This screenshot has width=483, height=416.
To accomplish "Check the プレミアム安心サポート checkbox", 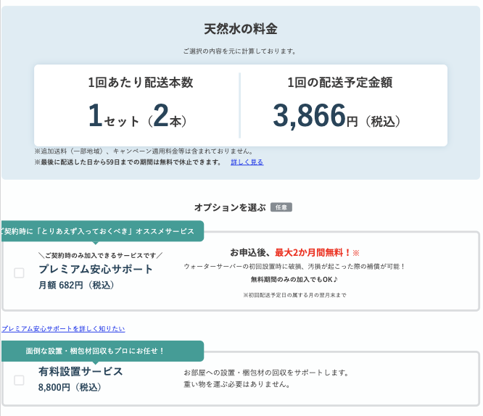I will tap(19, 273).
